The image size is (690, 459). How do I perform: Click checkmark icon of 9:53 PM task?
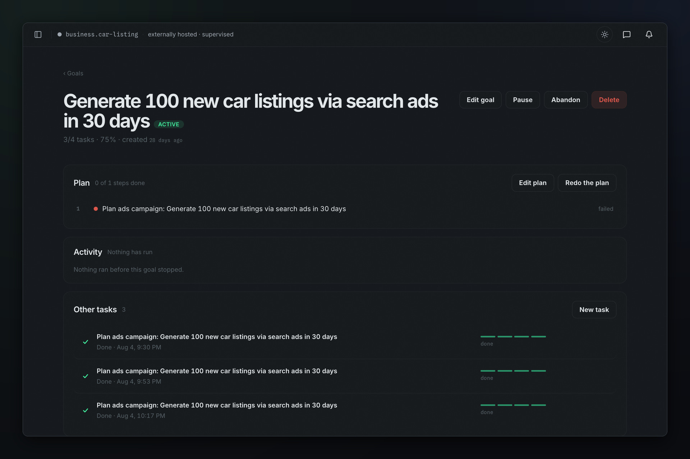coord(86,376)
